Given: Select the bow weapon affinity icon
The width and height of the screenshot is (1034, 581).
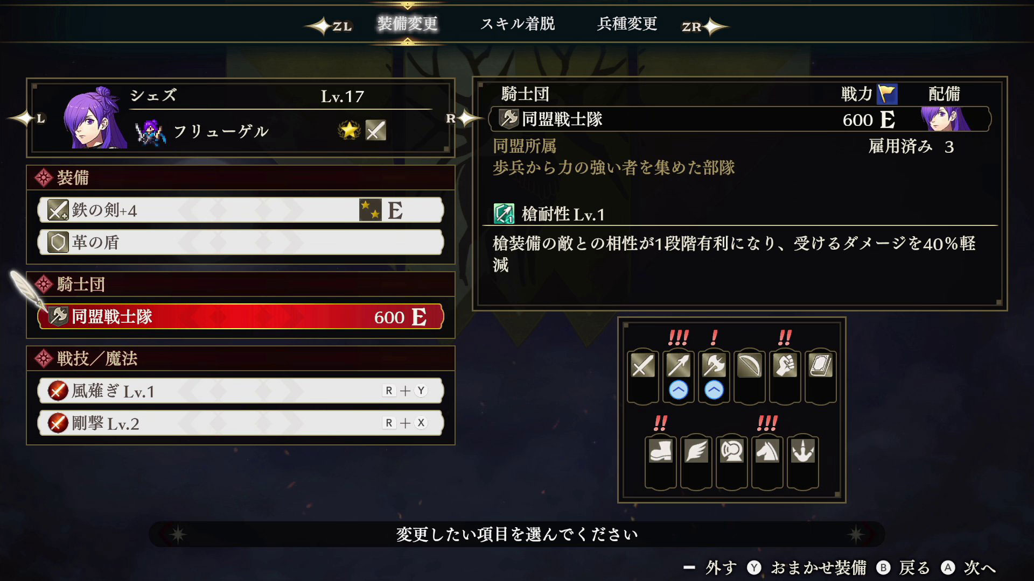Looking at the screenshot, I should [x=749, y=366].
